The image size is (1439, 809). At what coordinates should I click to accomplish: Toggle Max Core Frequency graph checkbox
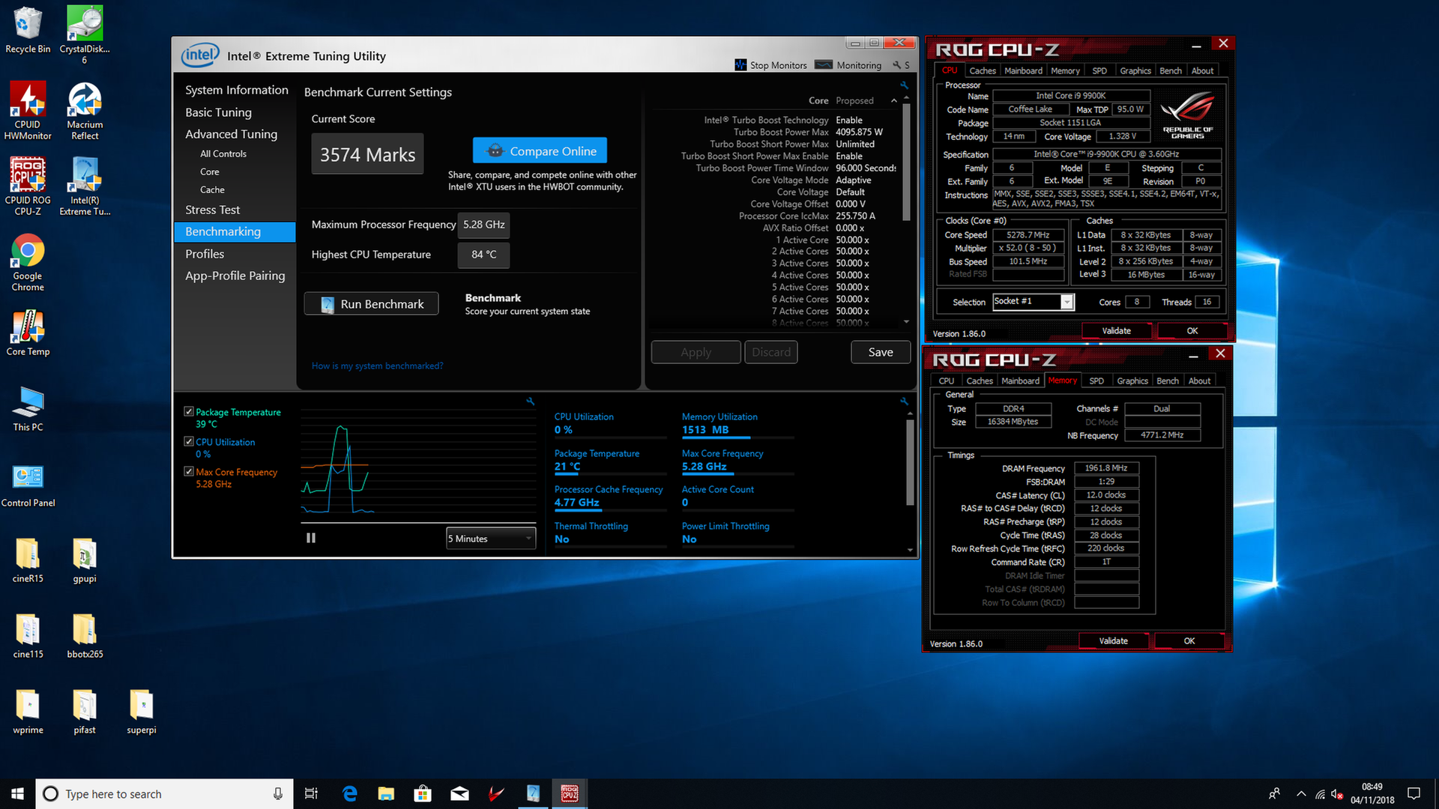pyautogui.click(x=189, y=471)
